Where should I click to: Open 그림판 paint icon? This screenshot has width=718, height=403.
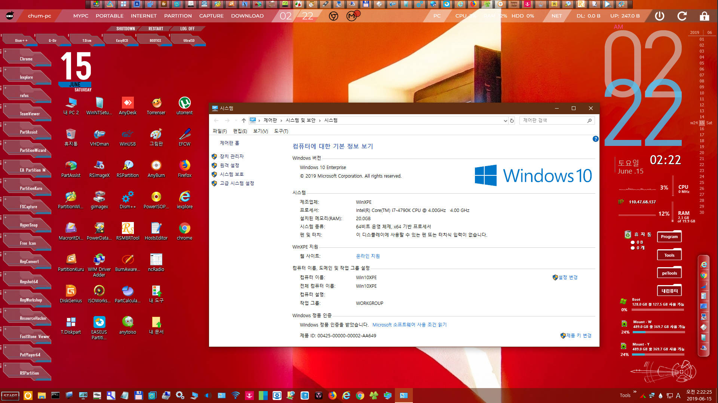tap(156, 137)
